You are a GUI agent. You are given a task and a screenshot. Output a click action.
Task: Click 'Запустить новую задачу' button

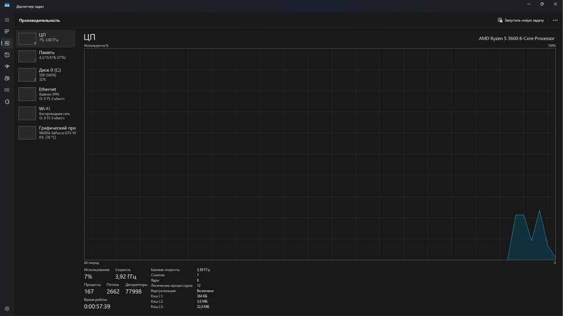pos(521,20)
